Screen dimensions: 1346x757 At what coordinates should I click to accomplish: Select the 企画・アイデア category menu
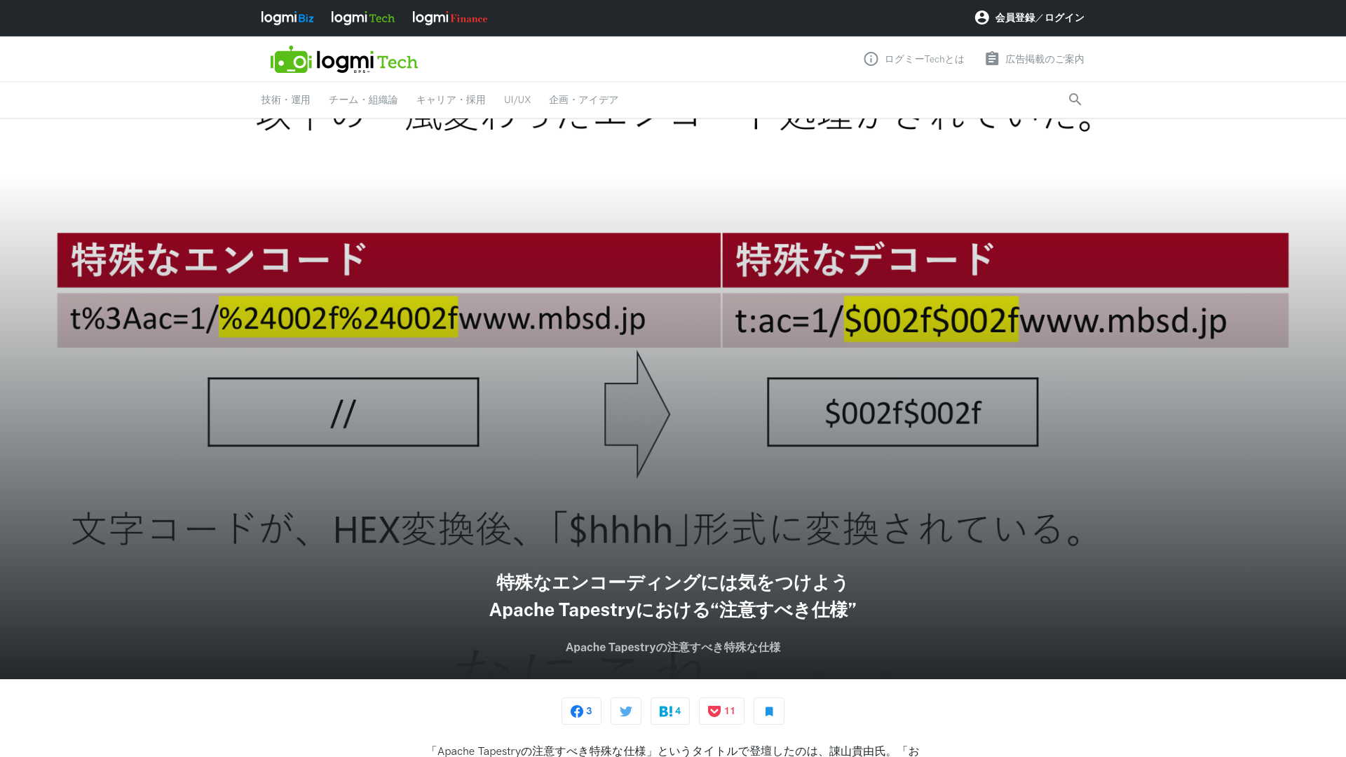(583, 100)
